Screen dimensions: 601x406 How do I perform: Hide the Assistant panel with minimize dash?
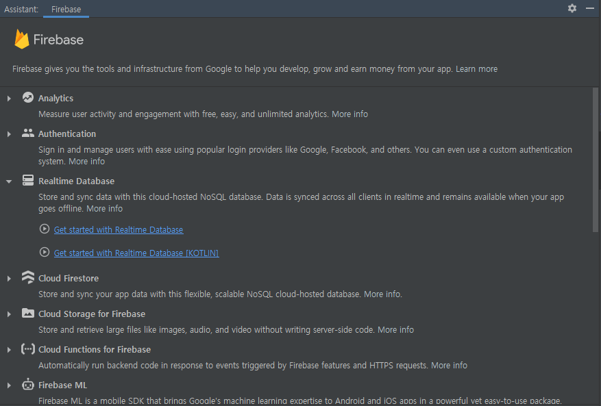point(590,8)
